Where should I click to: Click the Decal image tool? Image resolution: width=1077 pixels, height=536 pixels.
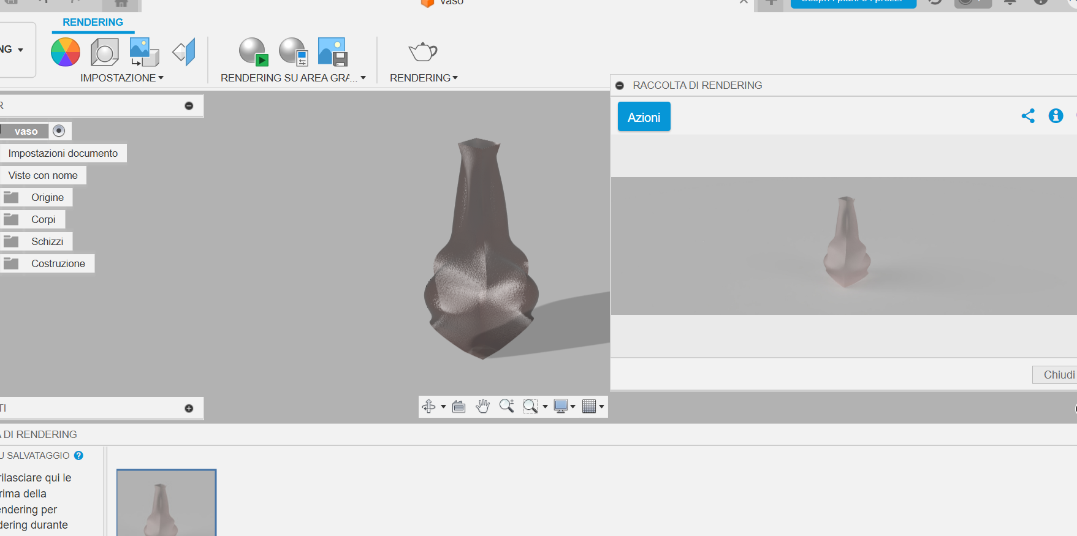coord(144,52)
